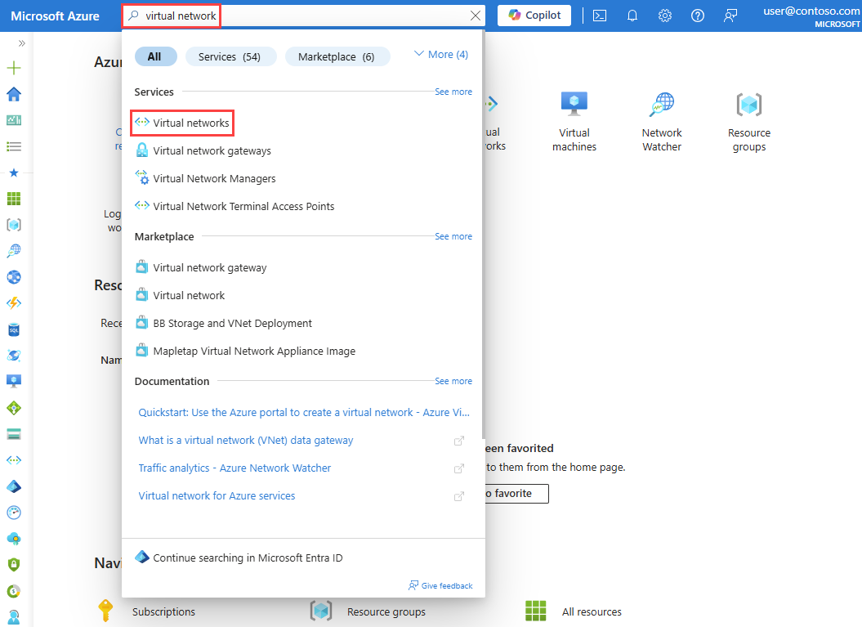This screenshot has height=627, width=862.
Task: Select the Services (54) filter pill
Action: click(230, 56)
